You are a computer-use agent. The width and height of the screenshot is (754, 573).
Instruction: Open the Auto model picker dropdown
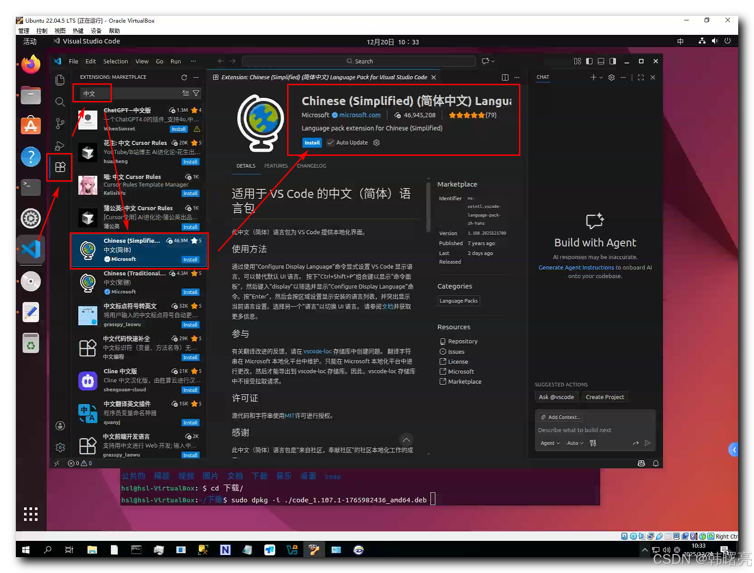point(574,443)
